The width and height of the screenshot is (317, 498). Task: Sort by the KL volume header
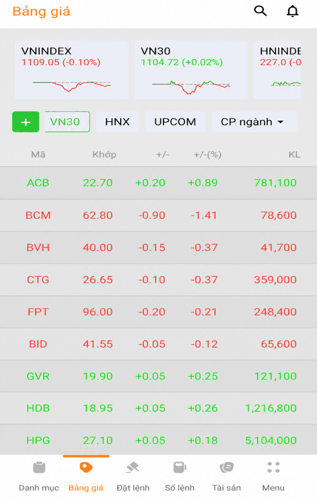pyautogui.click(x=294, y=155)
